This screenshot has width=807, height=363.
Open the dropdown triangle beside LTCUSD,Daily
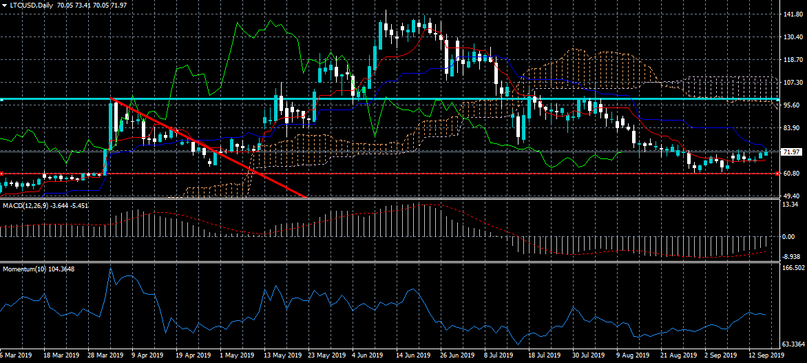(4, 5)
